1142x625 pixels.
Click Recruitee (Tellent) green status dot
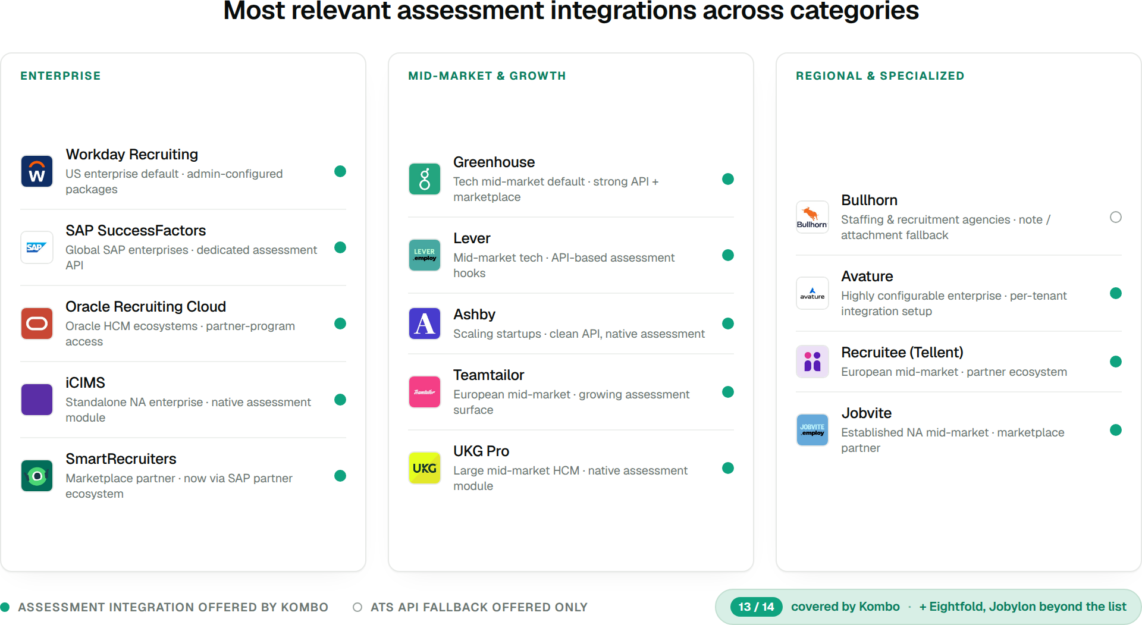(x=1116, y=362)
